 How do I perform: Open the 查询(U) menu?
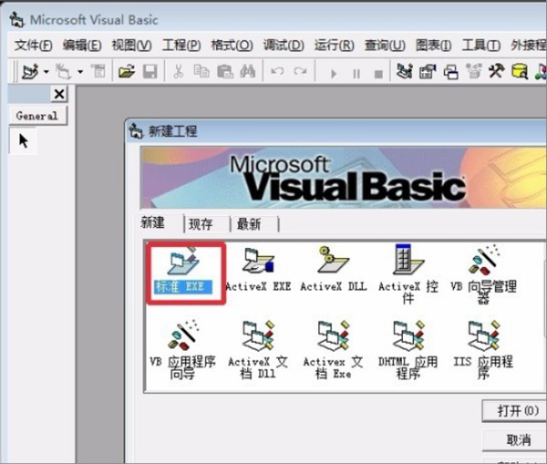[385, 46]
